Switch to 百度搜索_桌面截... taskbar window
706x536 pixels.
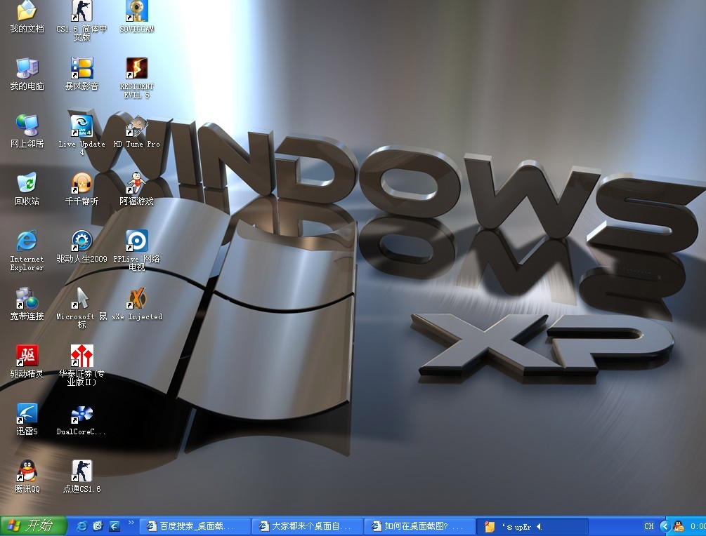click(x=195, y=526)
